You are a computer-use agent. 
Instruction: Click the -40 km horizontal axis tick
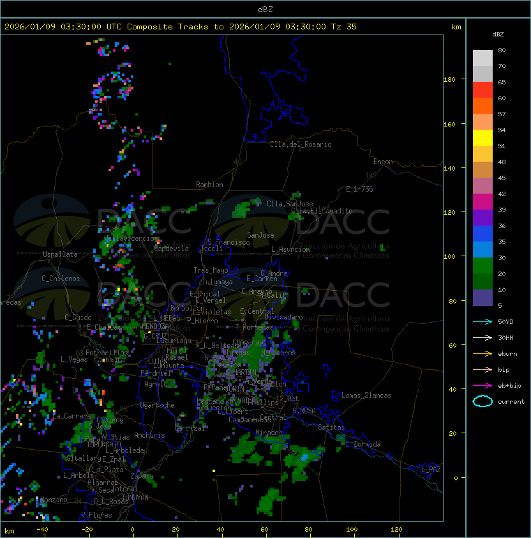pyautogui.click(x=42, y=530)
